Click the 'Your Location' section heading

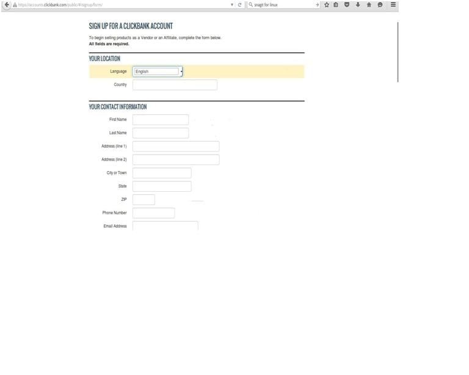point(104,59)
